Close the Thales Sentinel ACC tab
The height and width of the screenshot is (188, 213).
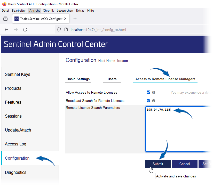pyautogui.click(x=65, y=19)
